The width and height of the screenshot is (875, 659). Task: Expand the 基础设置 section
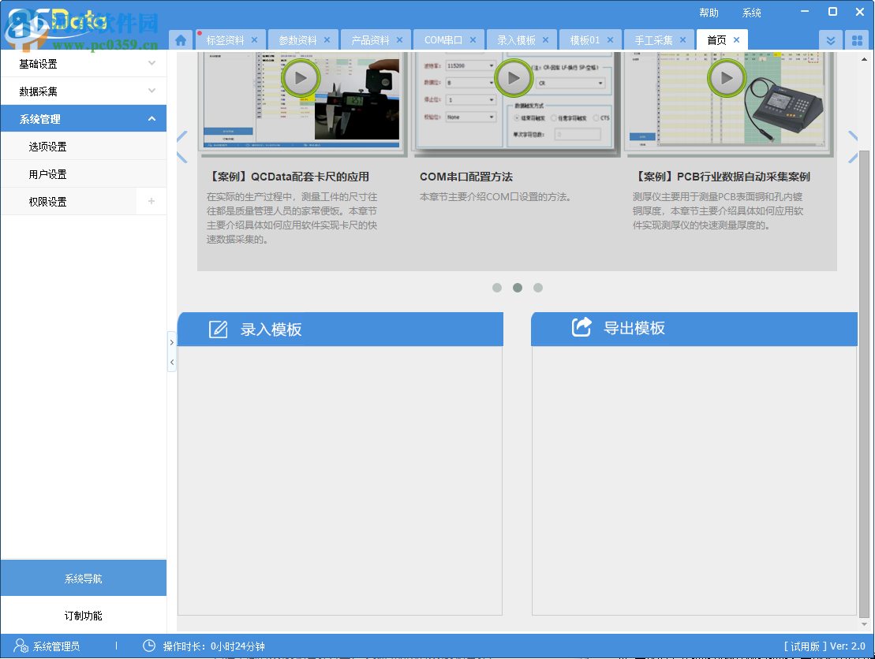tap(84, 63)
